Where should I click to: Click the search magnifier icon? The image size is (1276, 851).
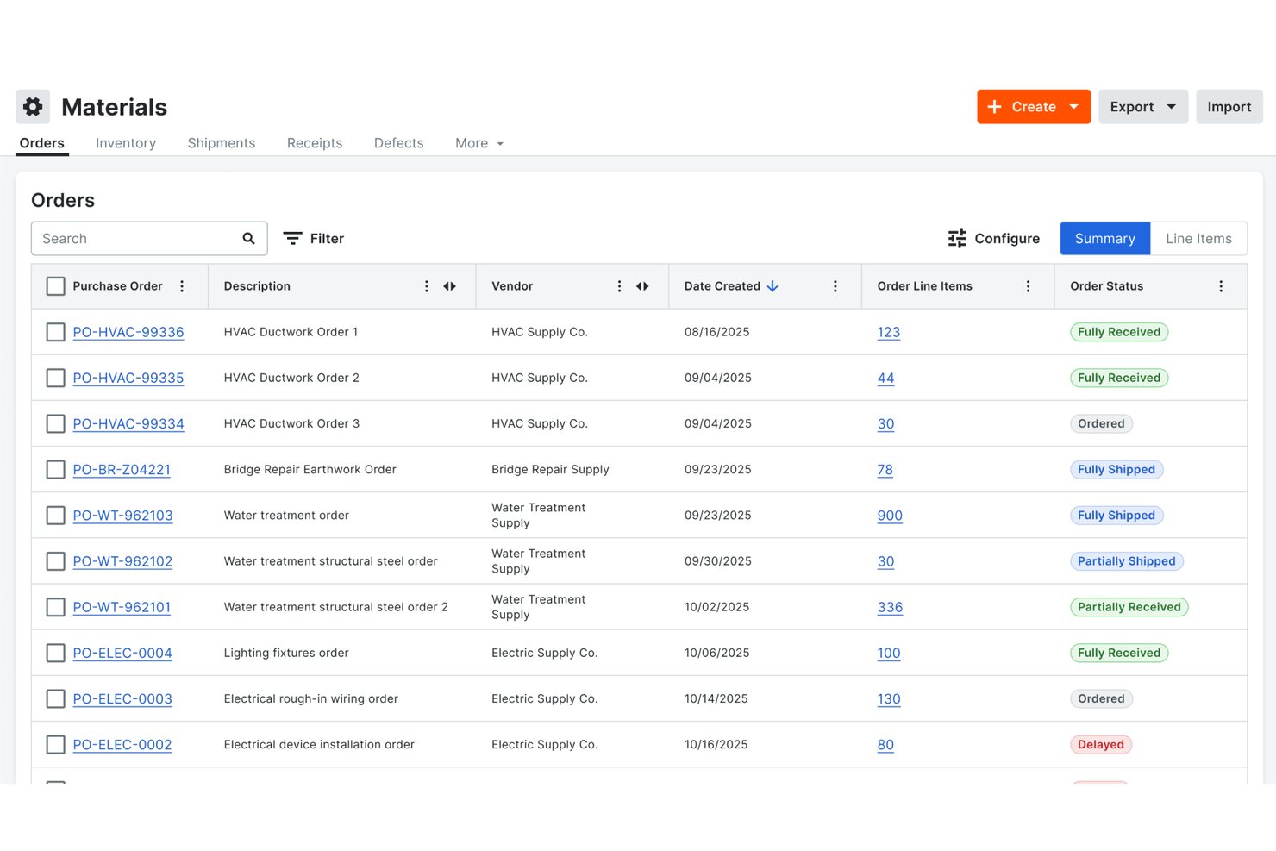point(248,239)
